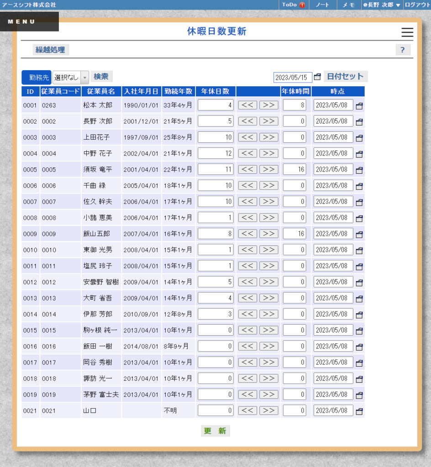Viewport: 431px width, 467px height.
Task: Click the 繰越処理 button
Action: tap(50, 49)
